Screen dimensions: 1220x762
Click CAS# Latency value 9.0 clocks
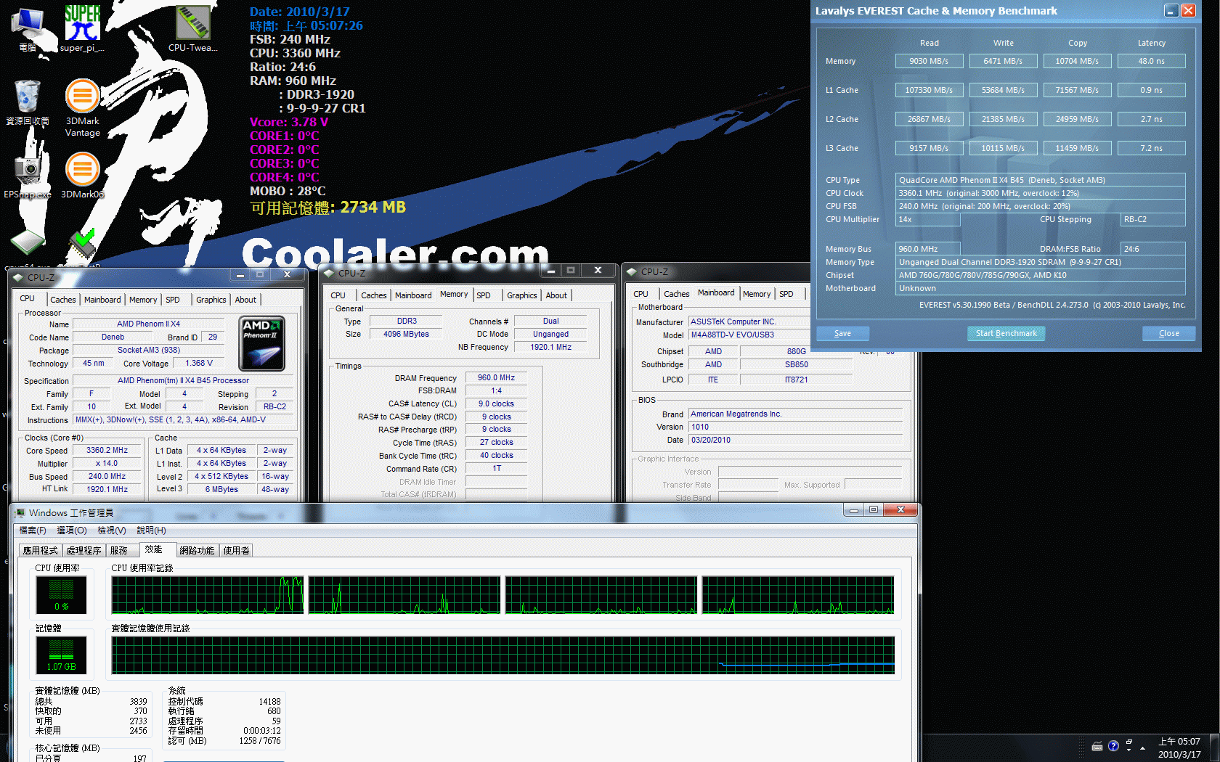coord(497,404)
